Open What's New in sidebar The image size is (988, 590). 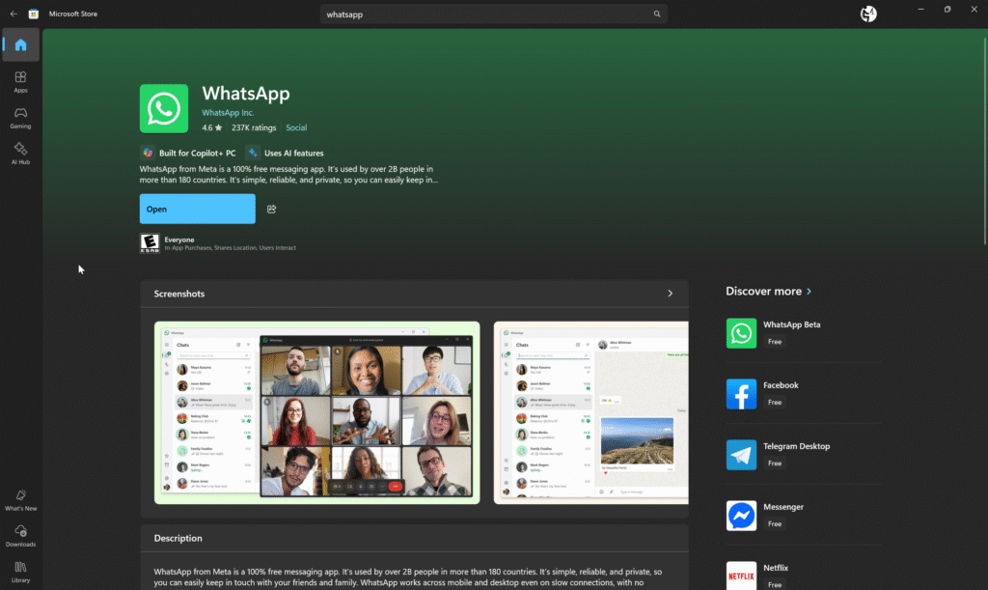pos(20,500)
